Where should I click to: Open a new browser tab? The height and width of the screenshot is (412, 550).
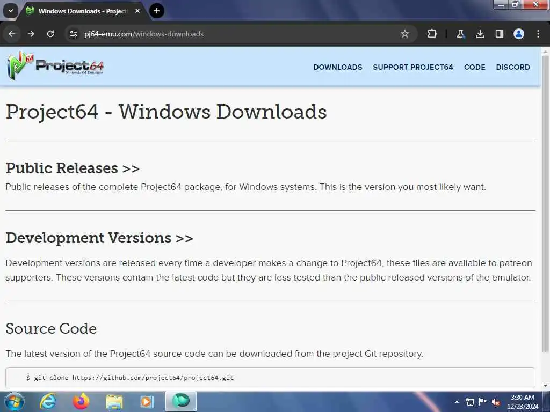157,11
